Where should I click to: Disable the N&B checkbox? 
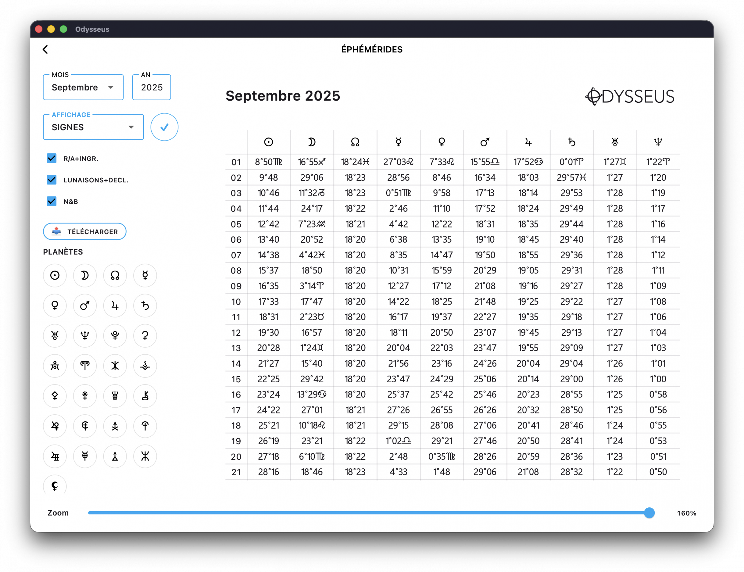tap(52, 201)
